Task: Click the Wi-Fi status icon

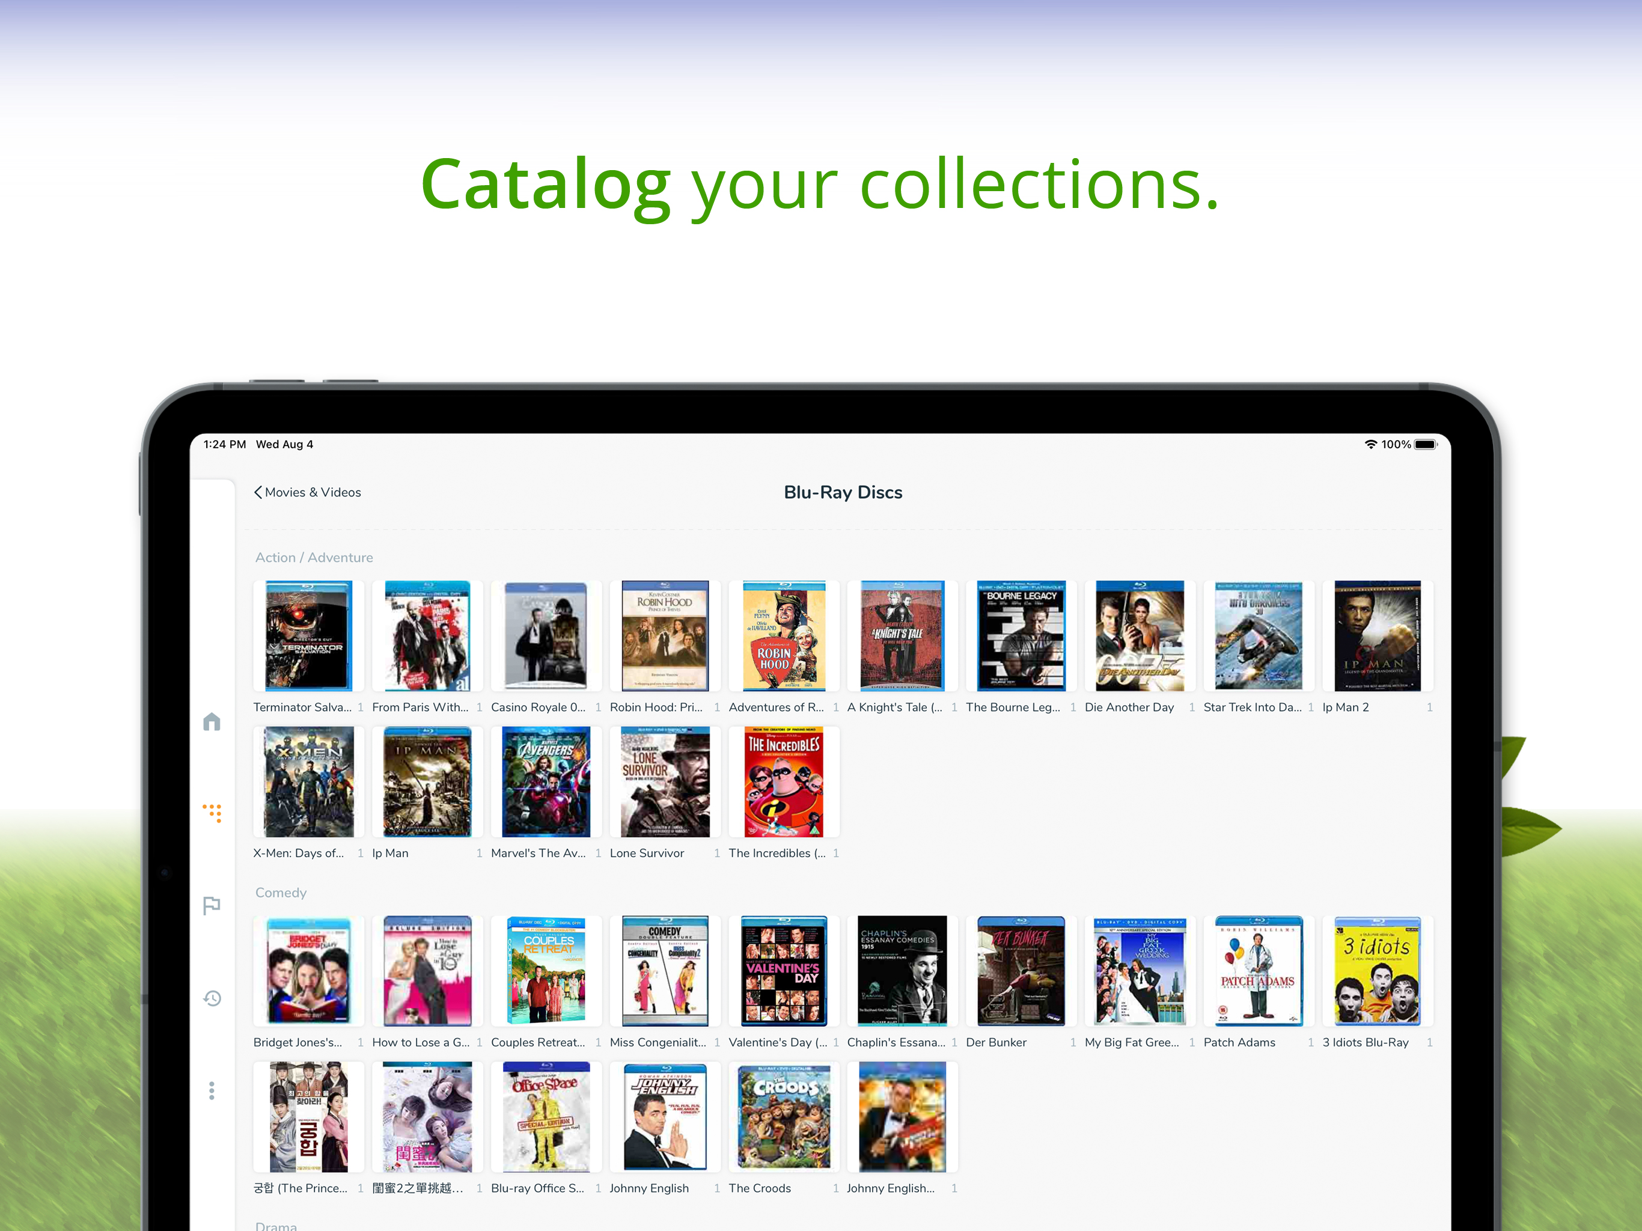Action: click(1370, 444)
